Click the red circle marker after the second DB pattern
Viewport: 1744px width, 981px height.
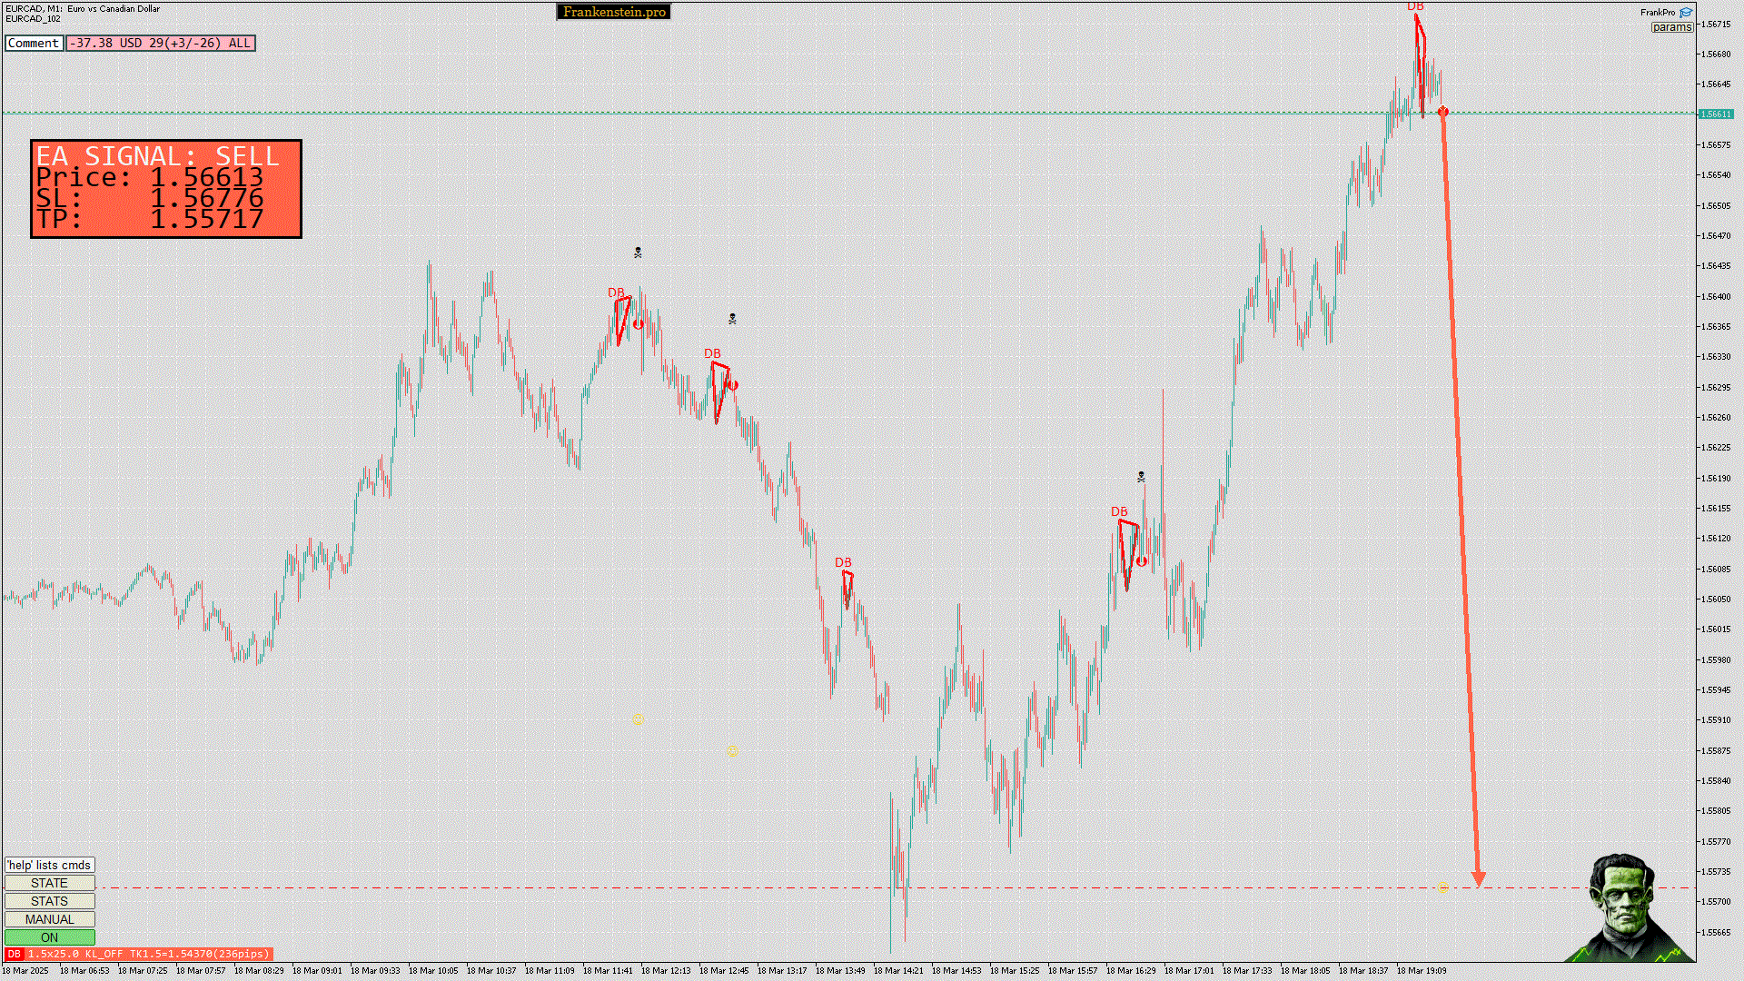point(733,386)
